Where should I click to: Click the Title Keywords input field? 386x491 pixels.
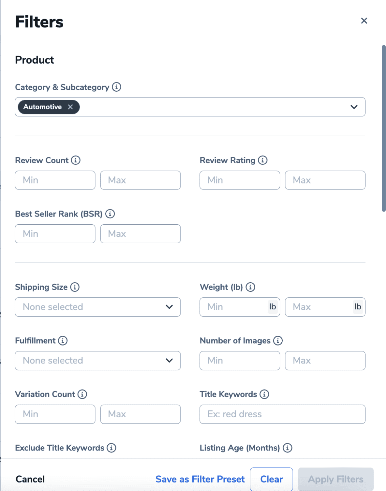tap(282, 414)
